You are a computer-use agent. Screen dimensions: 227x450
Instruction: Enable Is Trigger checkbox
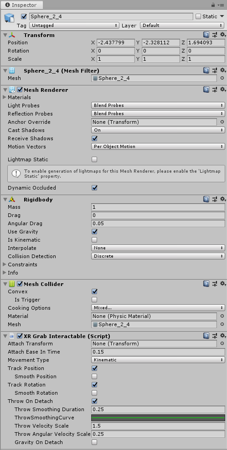pos(94,300)
